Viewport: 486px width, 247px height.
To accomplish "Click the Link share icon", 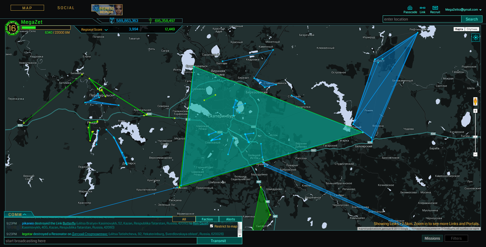I will [x=423, y=8].
